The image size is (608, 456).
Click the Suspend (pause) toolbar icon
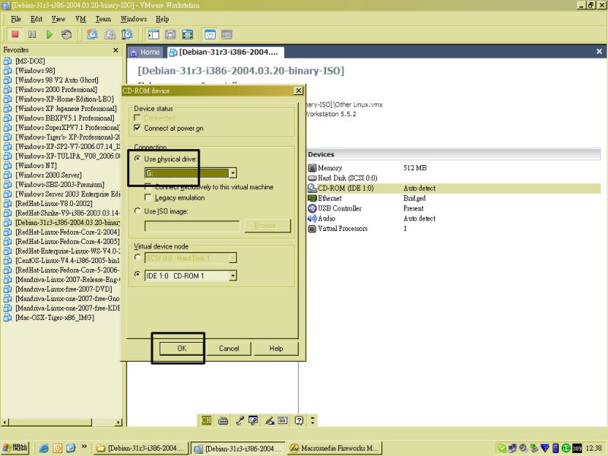[x=32, y=34]
